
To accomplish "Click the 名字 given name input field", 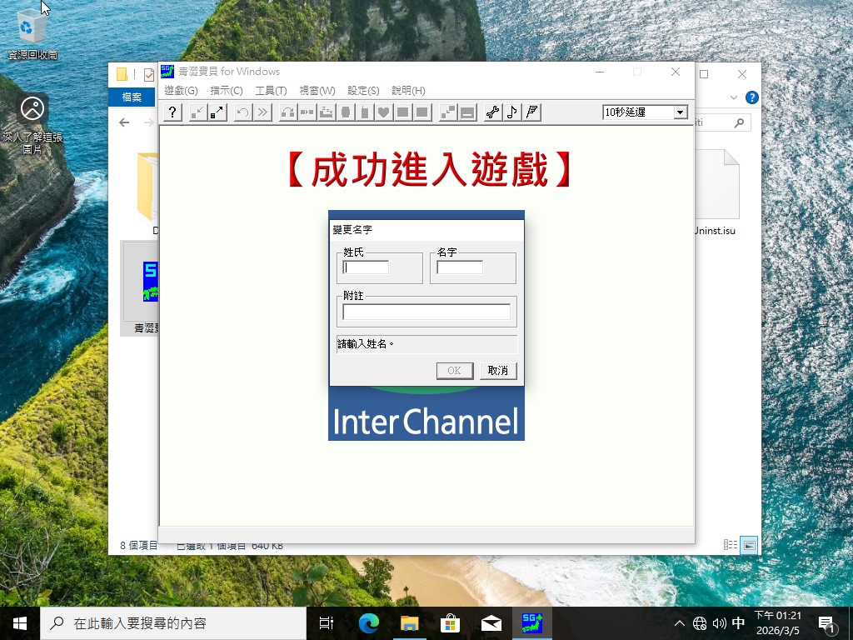I will [460, 267].
